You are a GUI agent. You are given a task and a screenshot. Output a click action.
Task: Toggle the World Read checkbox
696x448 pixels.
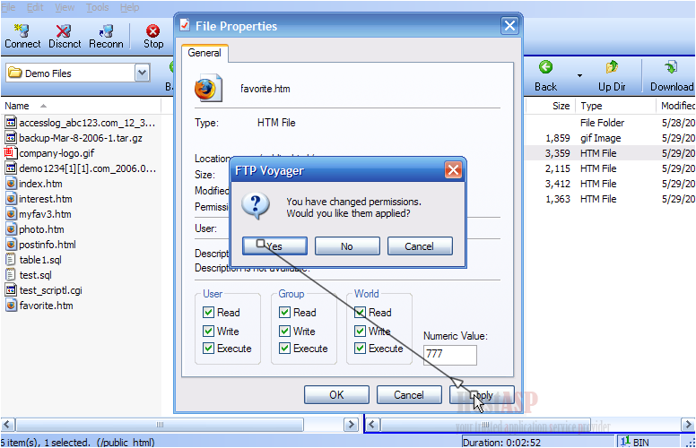360,313
